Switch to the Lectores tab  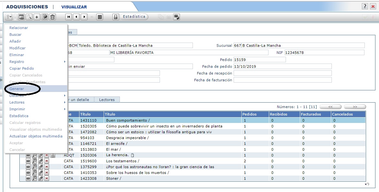107,100
